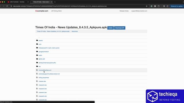
Task: Click the Download ZIP button
Action: [120, 28]
